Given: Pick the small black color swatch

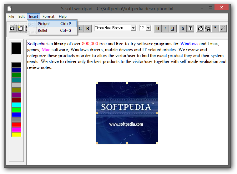Looking at the screenshot, I should tap(16, 65).
